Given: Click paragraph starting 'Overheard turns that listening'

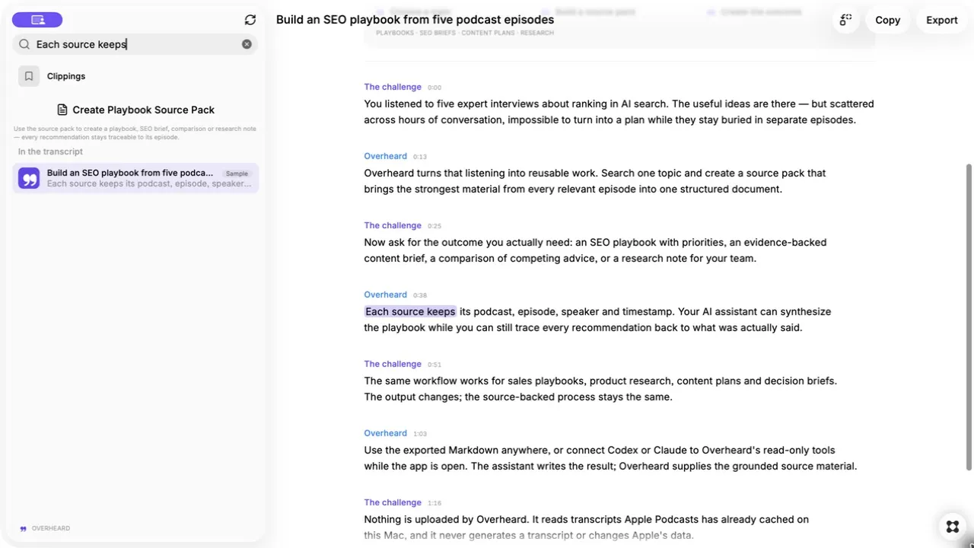Looking at the screenshot, I should coord(595,181).
